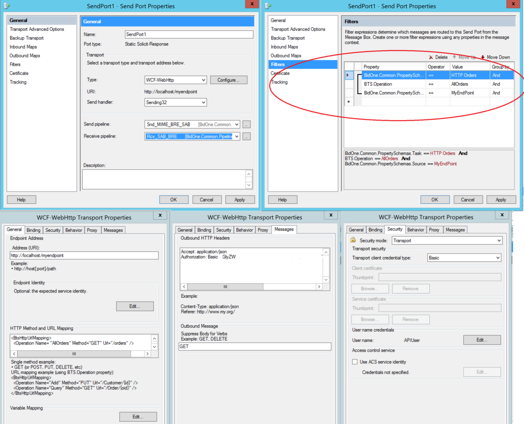Click the new filter row asterisk marker
The image size is (524, 424).
pyautogui.click(x=348, y=101)
